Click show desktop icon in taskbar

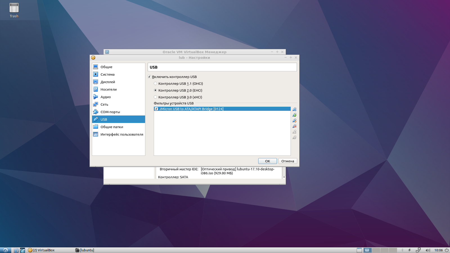[x=359, y=250]
